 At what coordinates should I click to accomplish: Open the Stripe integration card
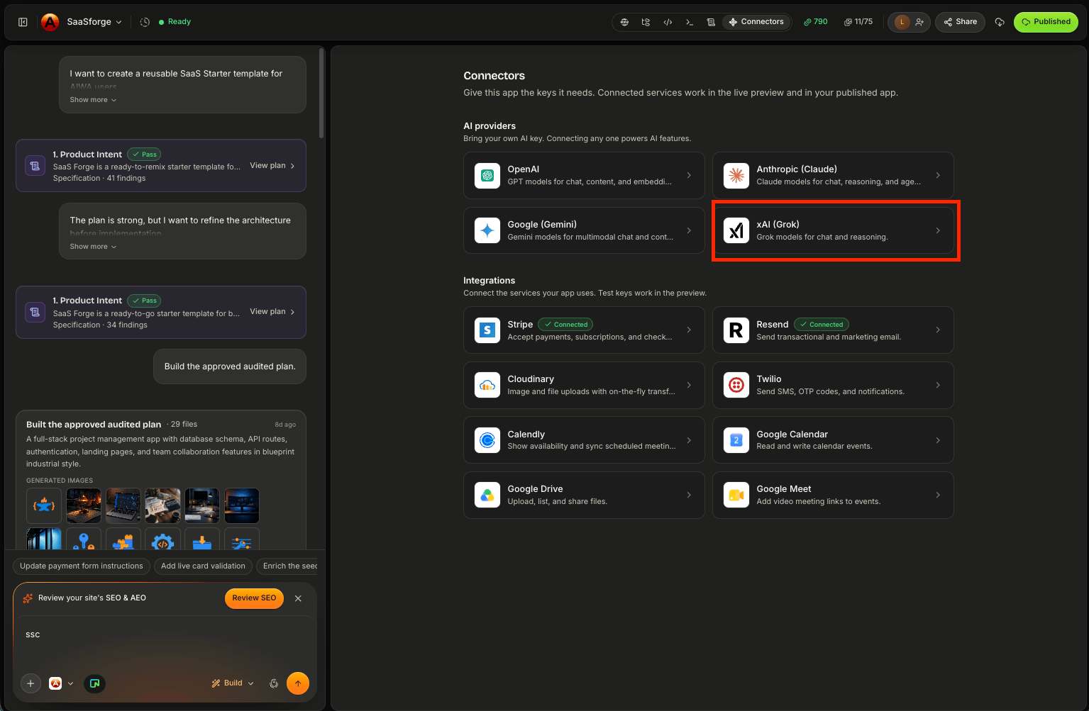[584, 330]
